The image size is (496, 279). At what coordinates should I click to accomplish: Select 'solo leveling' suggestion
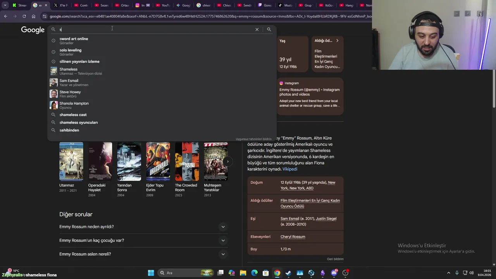(x=162, y=52)
